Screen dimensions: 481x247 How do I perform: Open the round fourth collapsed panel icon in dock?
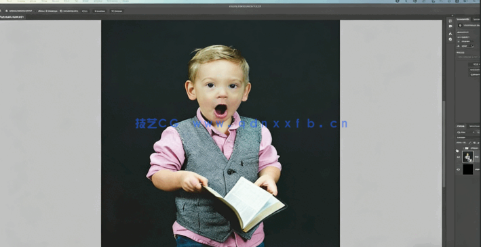pyautogui.click(x=450, y=39)
